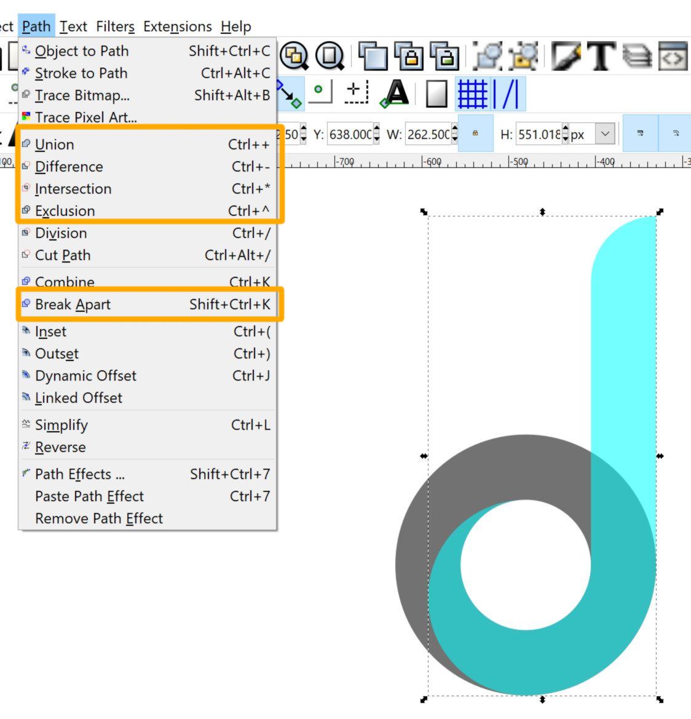Click the Group objects toolbar icon
The image size is (691, 719).
(488, 56)
